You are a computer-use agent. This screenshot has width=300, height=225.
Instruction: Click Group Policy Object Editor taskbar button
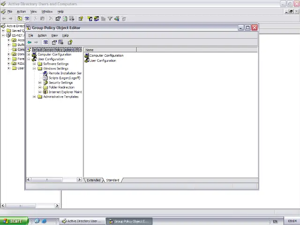[x=129, y=221]
